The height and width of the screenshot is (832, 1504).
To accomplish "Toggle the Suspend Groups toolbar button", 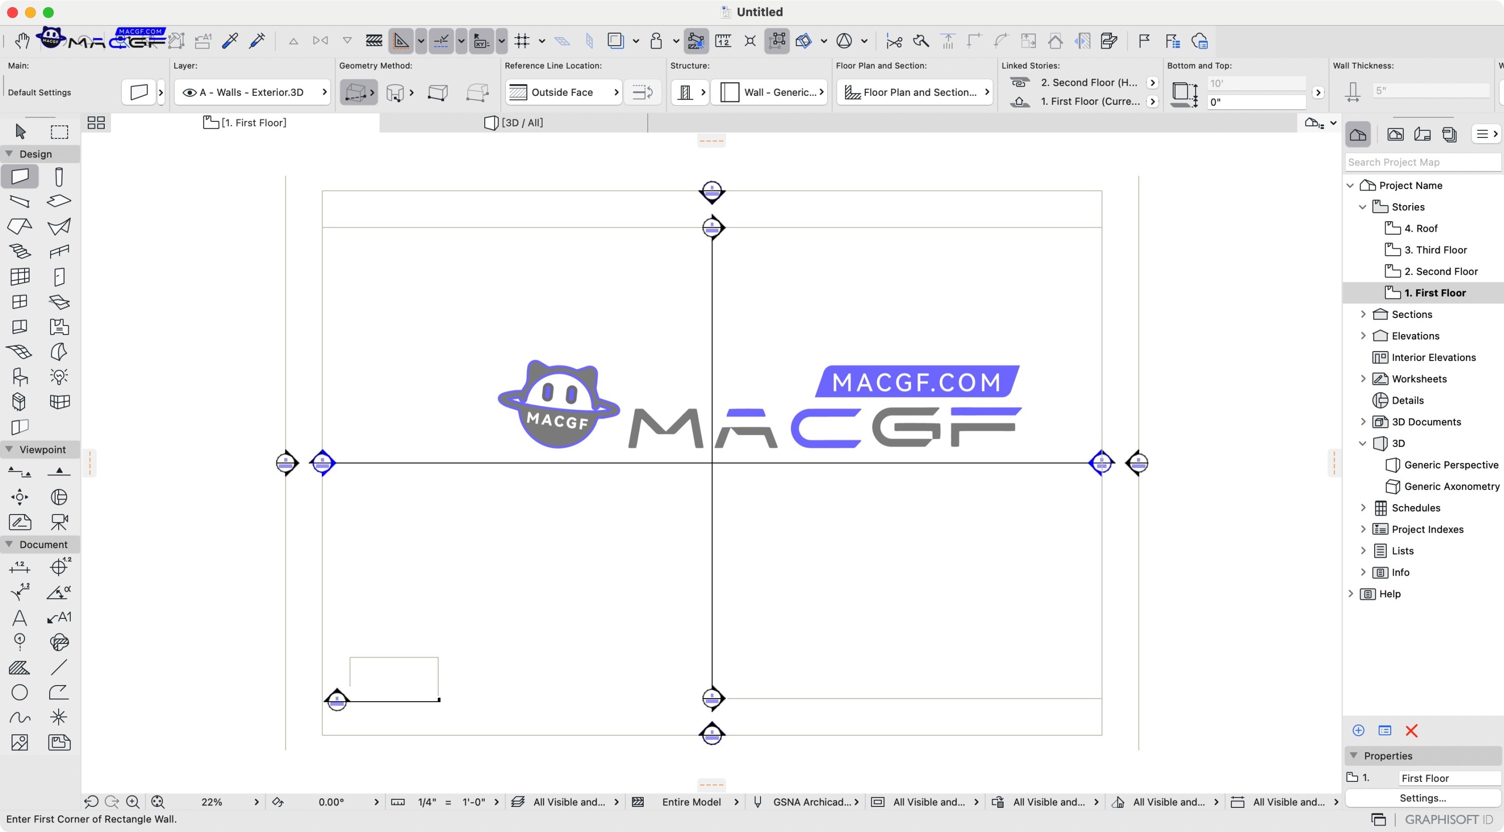I will [x=777, y=41].
